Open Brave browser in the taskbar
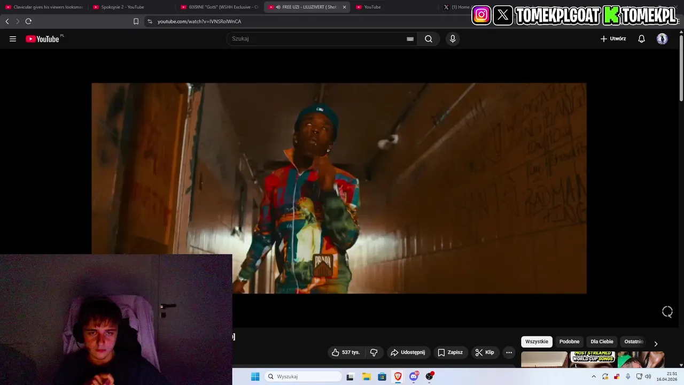Screen dimensions: 684x385 click(x=398, y=376)
